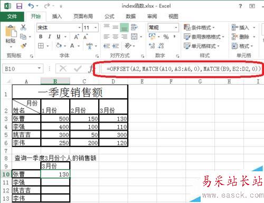This screenshot has width=264, height=203.
Task: Open the alignment group dialog launcher
Action: [143, 56]
